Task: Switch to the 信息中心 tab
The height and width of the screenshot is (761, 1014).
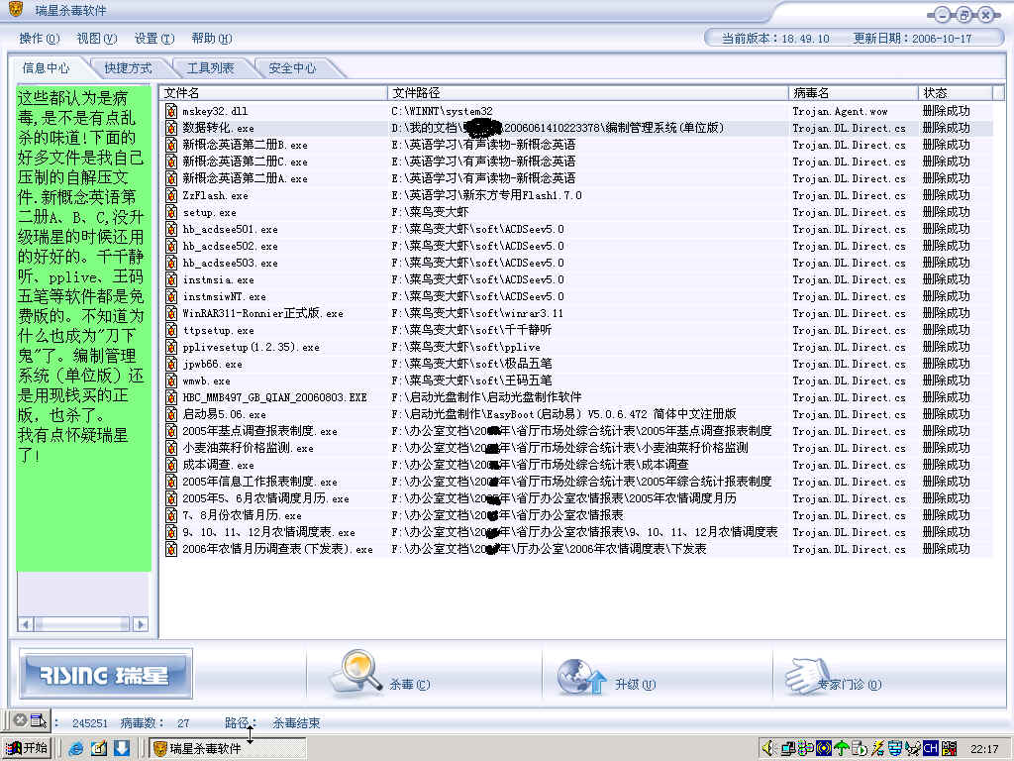Action: pos(46,68)
